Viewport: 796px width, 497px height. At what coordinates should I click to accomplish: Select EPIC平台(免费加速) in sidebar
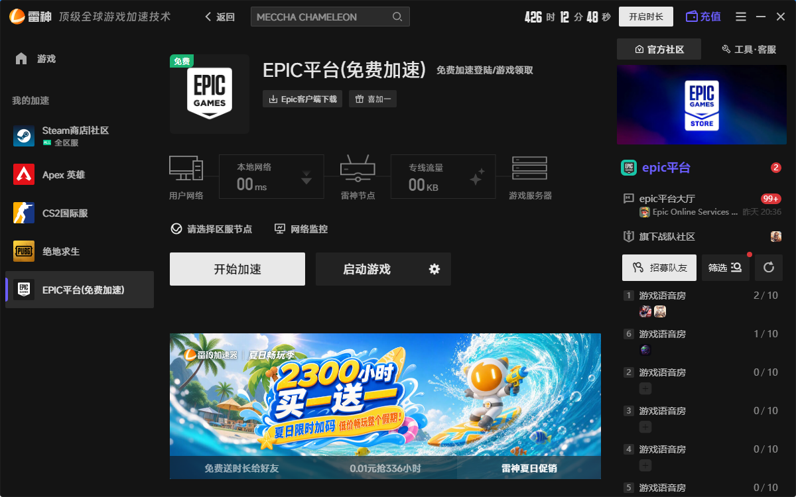tap(80, 290)
